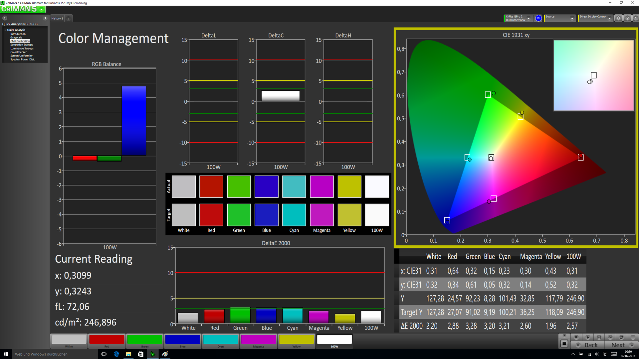Switch to the History 1 tab

coord(57,19)
